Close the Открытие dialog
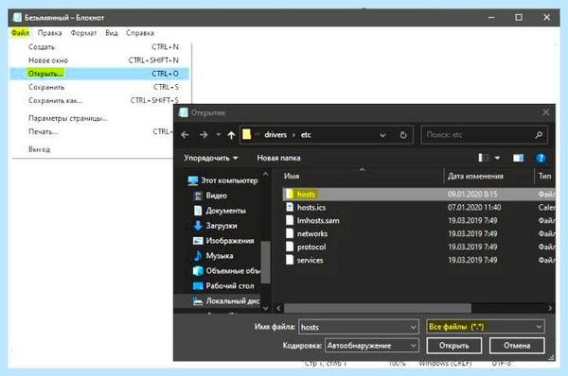 click(x=546, y=112)
